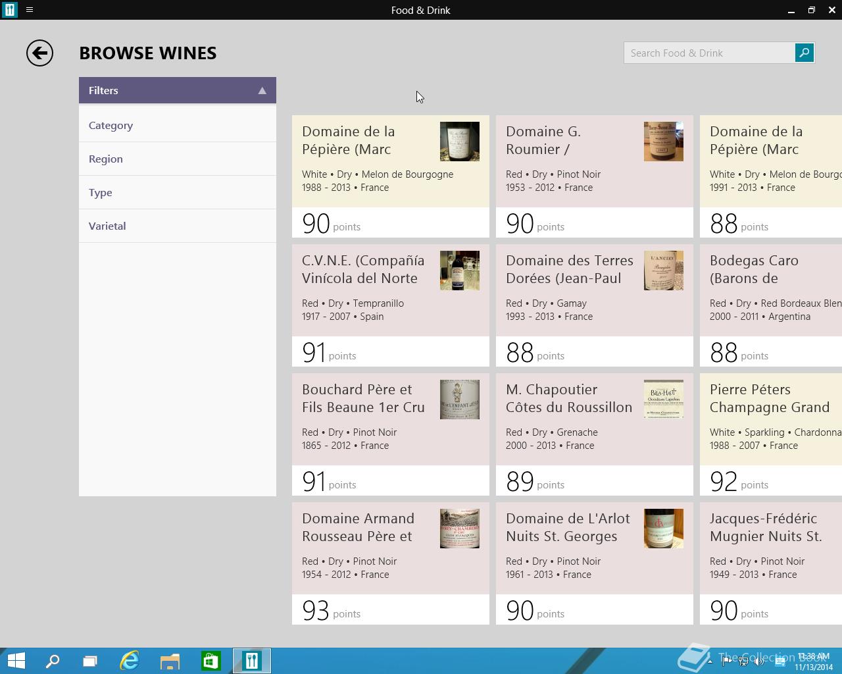Screen dimensions: 842x674
Task: Click '1865 - 2012 • France' text
Action: point(345,446)
